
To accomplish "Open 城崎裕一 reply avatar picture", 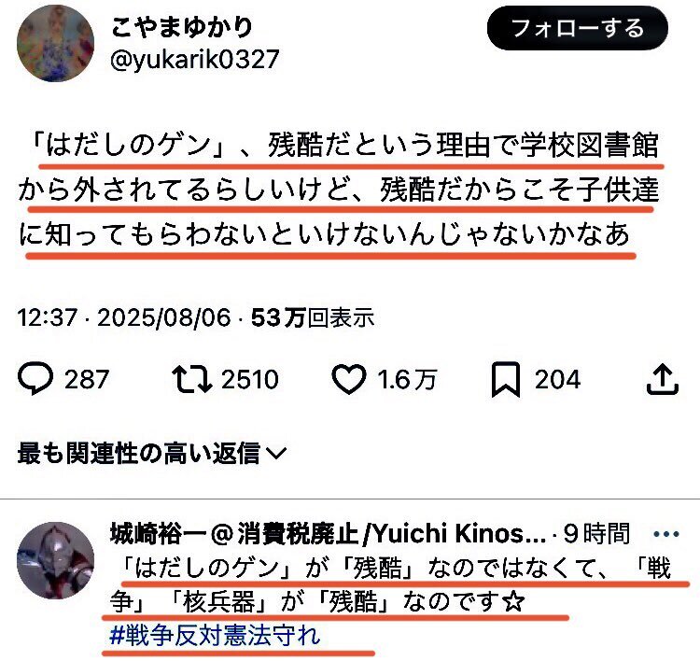I will [56, 560].
